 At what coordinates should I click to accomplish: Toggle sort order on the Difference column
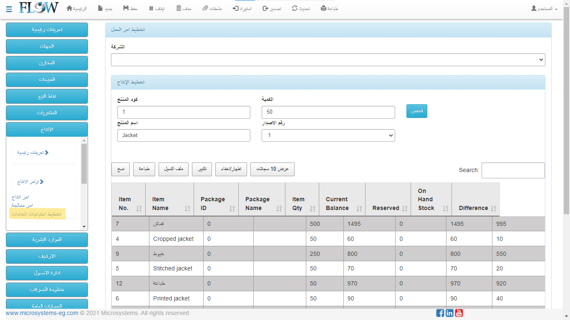pos(494,208)
